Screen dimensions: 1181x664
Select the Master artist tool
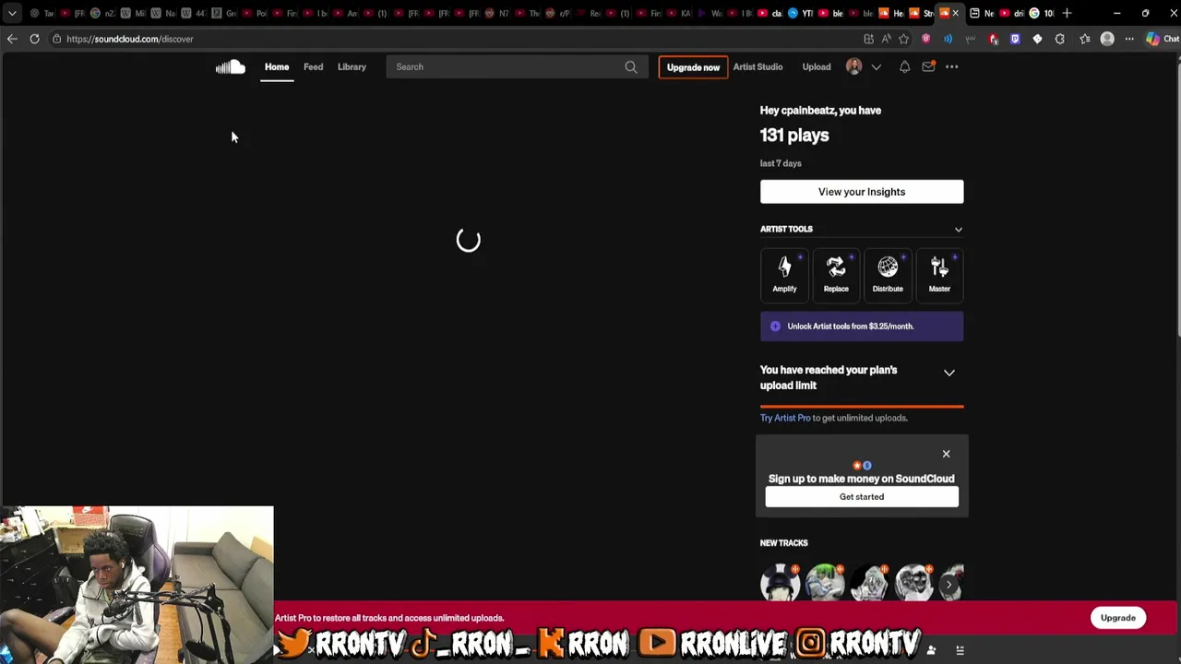pyautogui.click(x=939, y=275)
